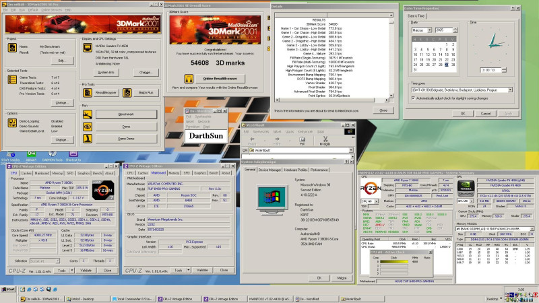Open the Performance tab in System Properties

319,170
